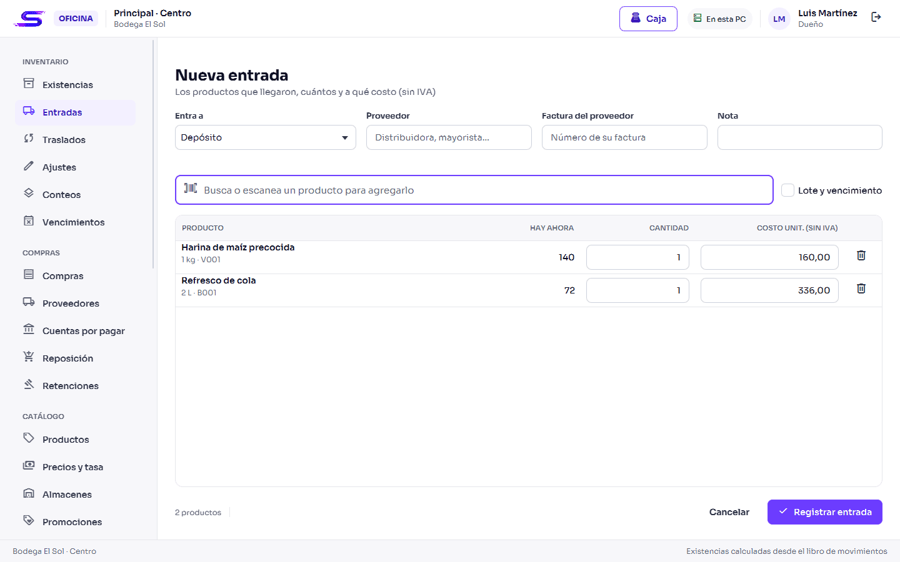Click the barcode scanner icon in search
Viewport: 900px width, 562px height.
[x=191, y=189]
